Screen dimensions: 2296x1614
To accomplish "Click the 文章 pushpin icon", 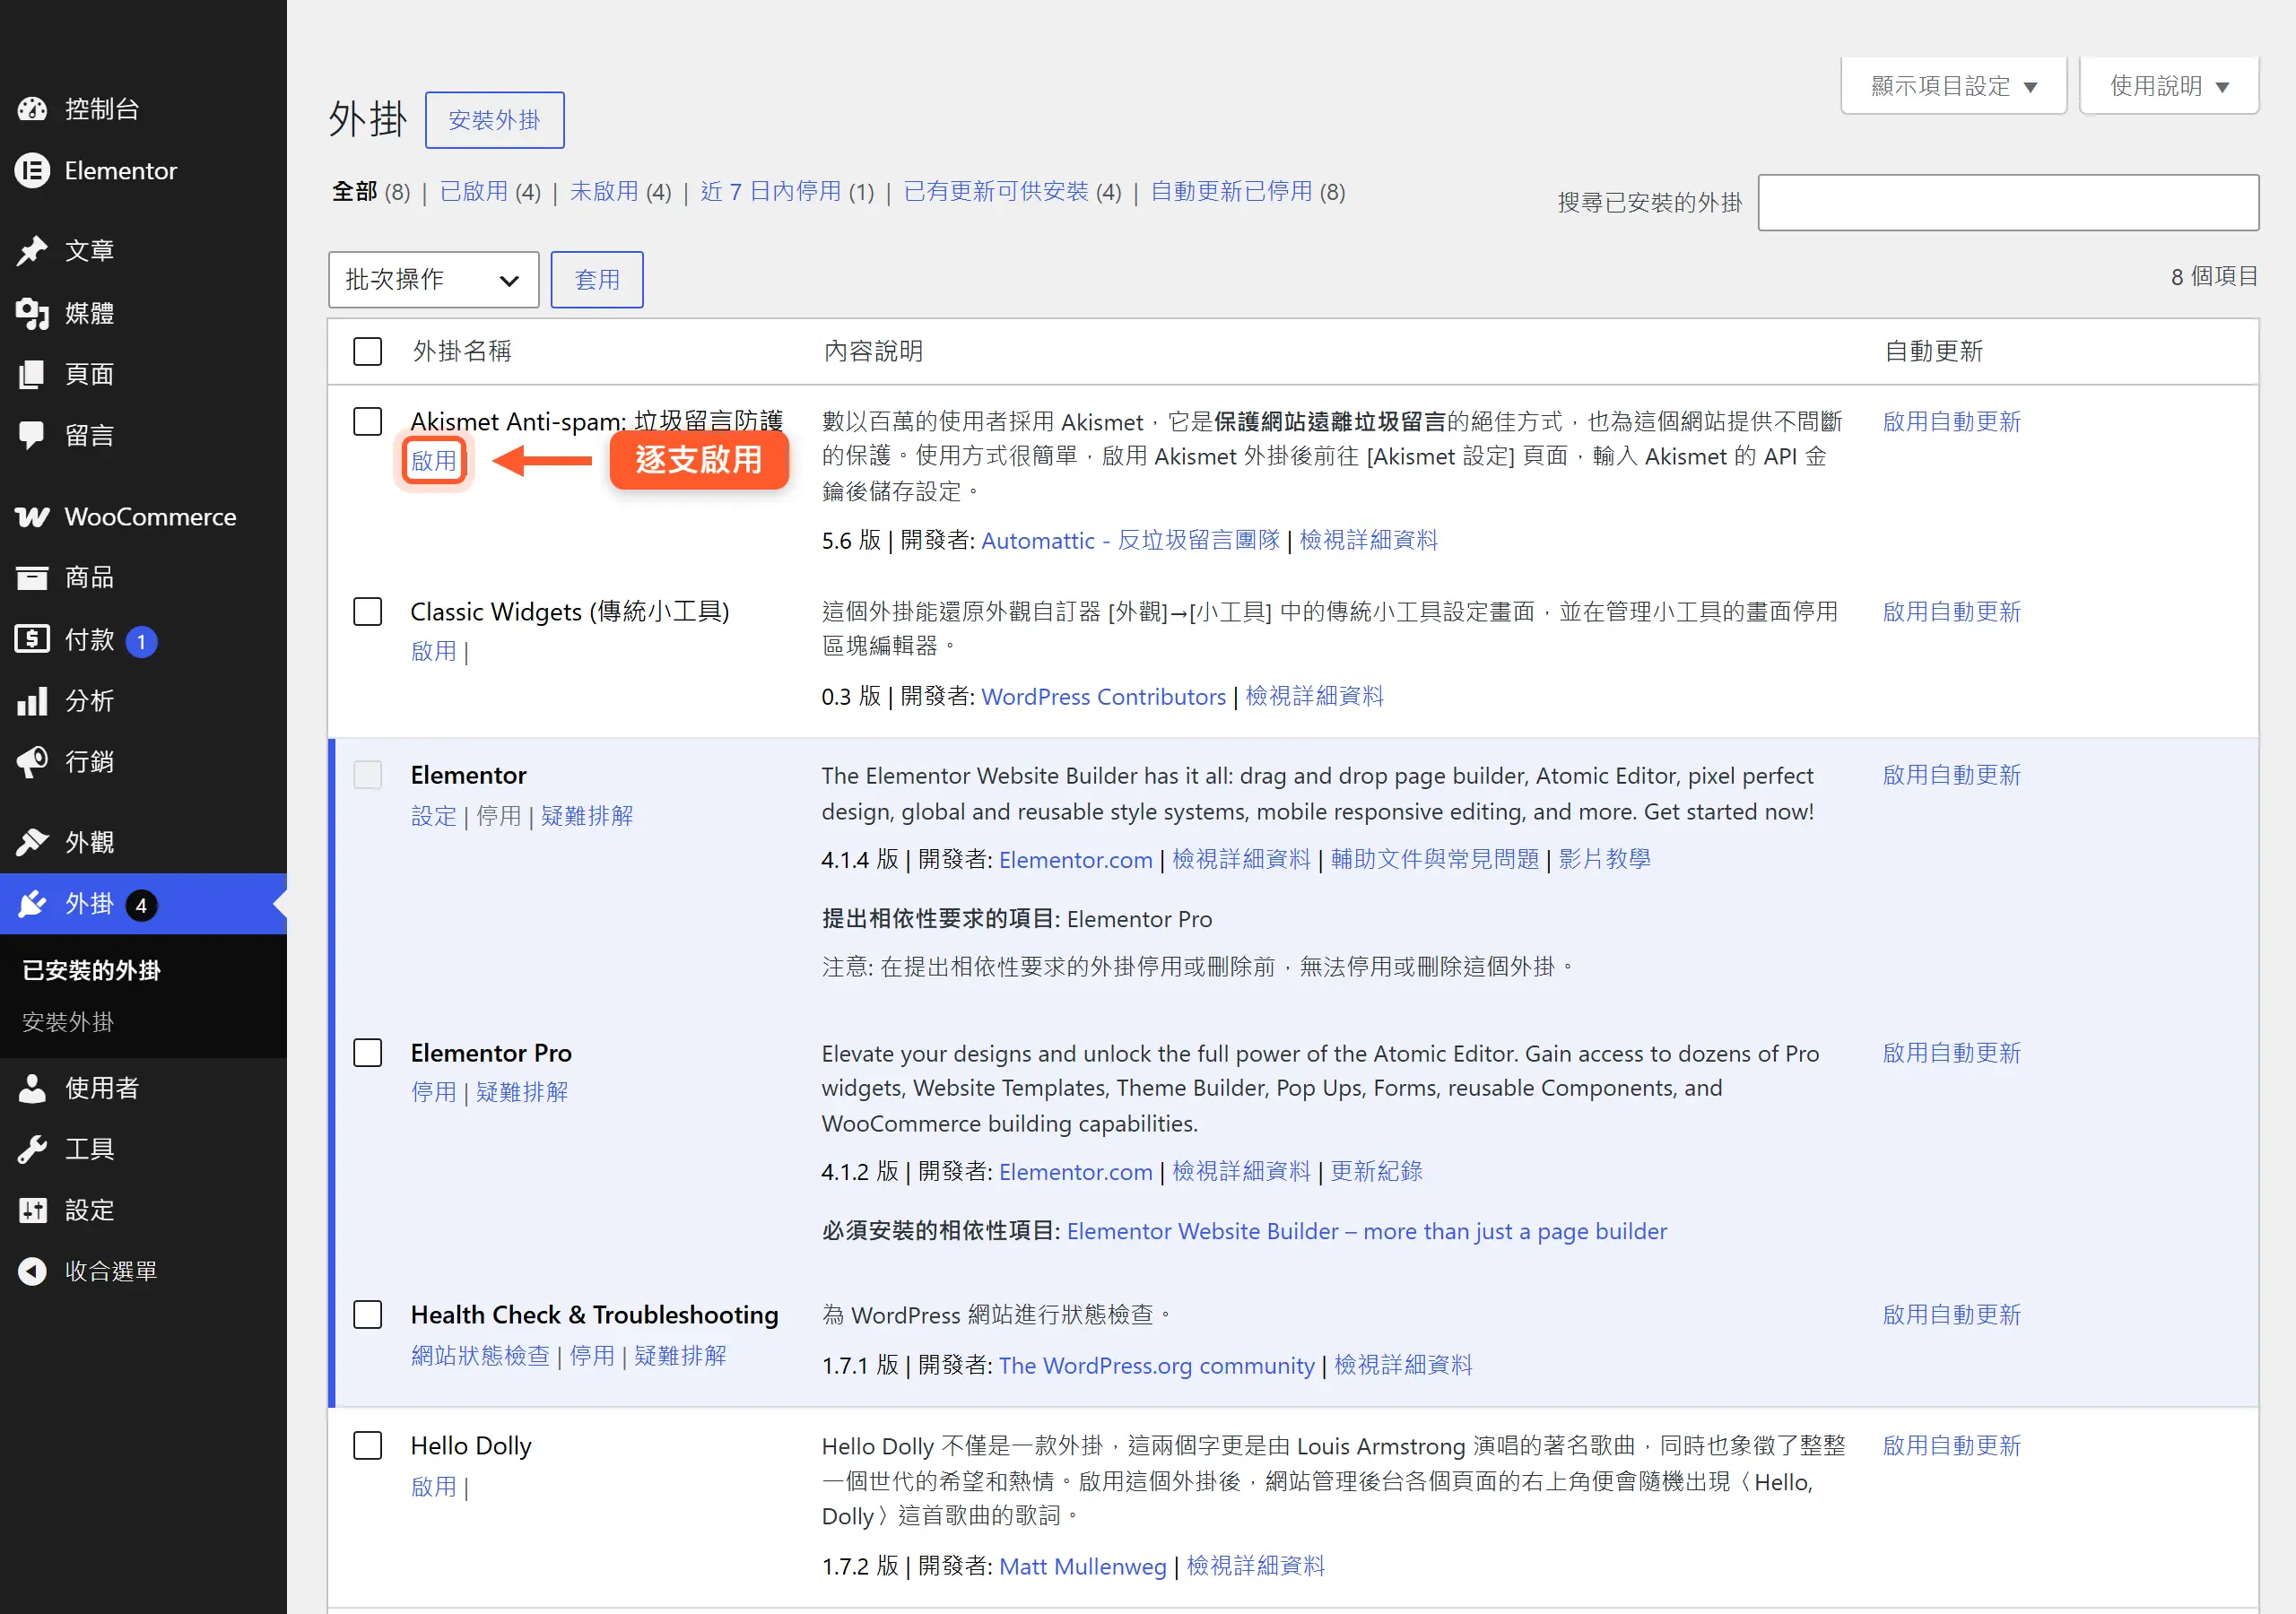I will click(32, 251).
